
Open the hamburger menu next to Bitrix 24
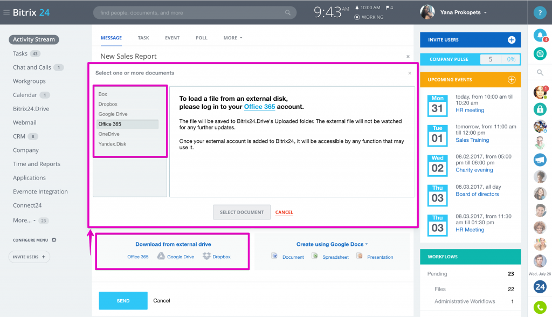pos(6,12)
